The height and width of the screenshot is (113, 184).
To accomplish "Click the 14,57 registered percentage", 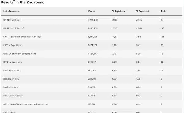I will coord(115,37).
